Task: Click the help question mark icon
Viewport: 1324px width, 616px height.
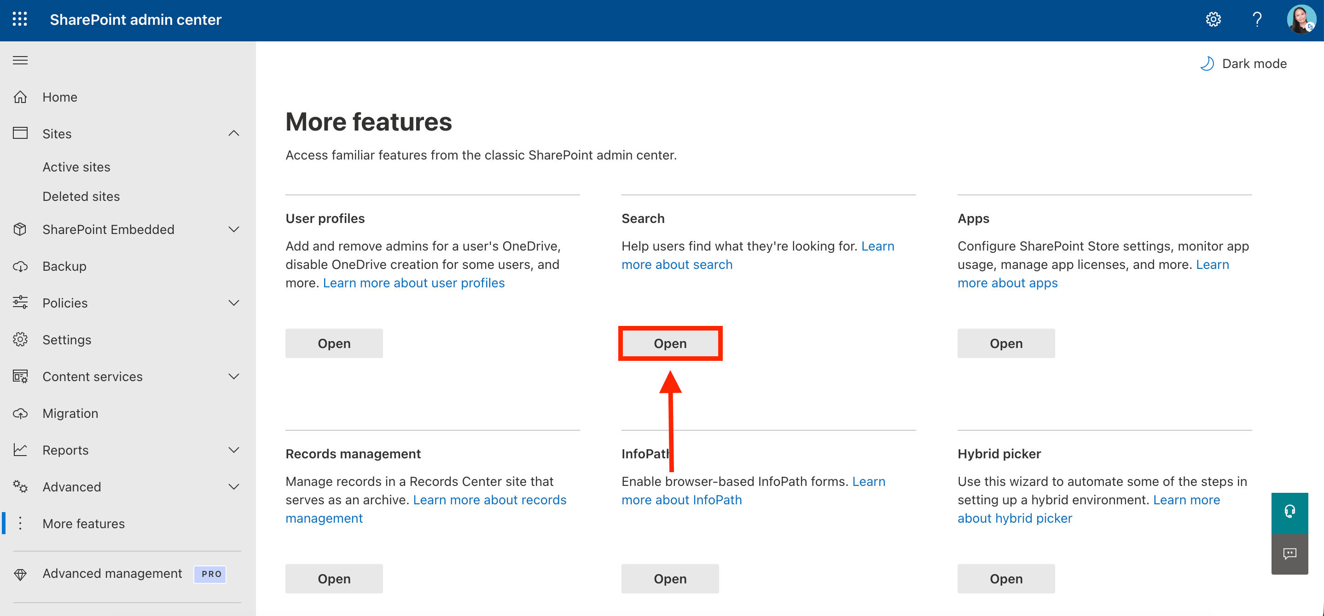Action: (1257, 19)
